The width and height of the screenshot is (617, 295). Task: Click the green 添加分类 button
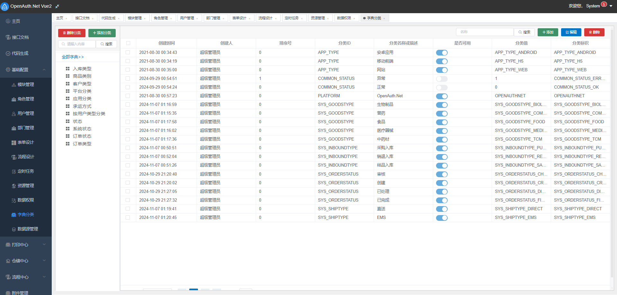(x=102, y=33)
